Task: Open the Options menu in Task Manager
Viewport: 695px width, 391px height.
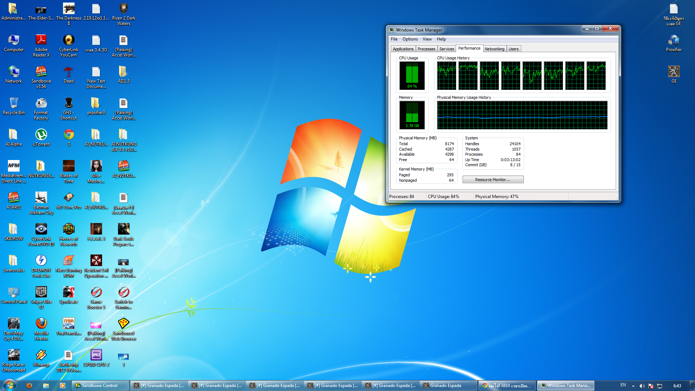Action: [410, 39]
